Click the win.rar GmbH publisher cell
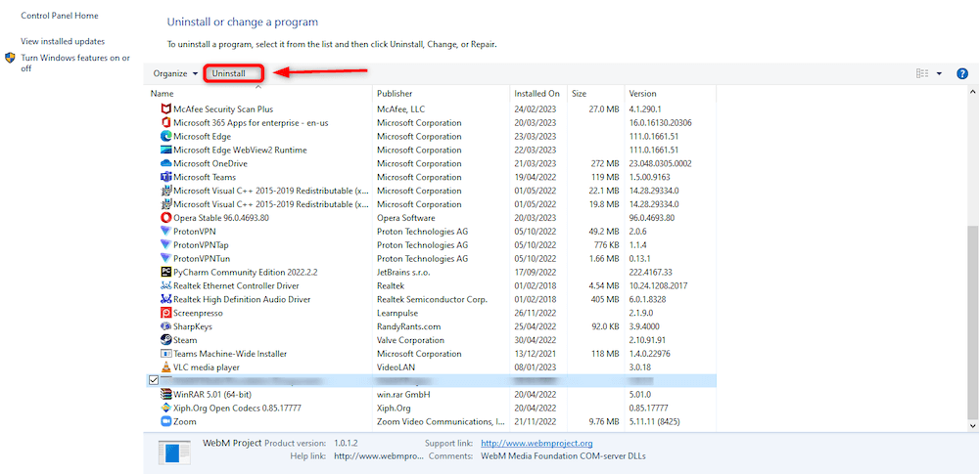979x474 pixels. [x=404, y=395]
